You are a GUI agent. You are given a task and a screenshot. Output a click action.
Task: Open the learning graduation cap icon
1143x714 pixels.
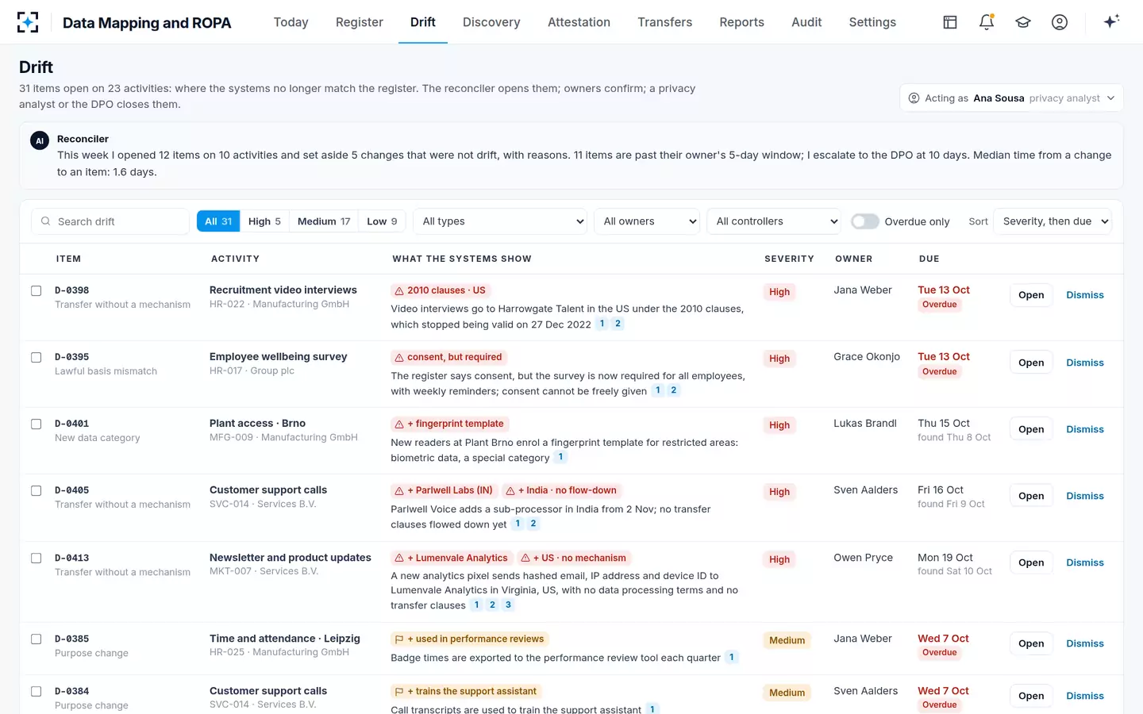click(1023, 22)
